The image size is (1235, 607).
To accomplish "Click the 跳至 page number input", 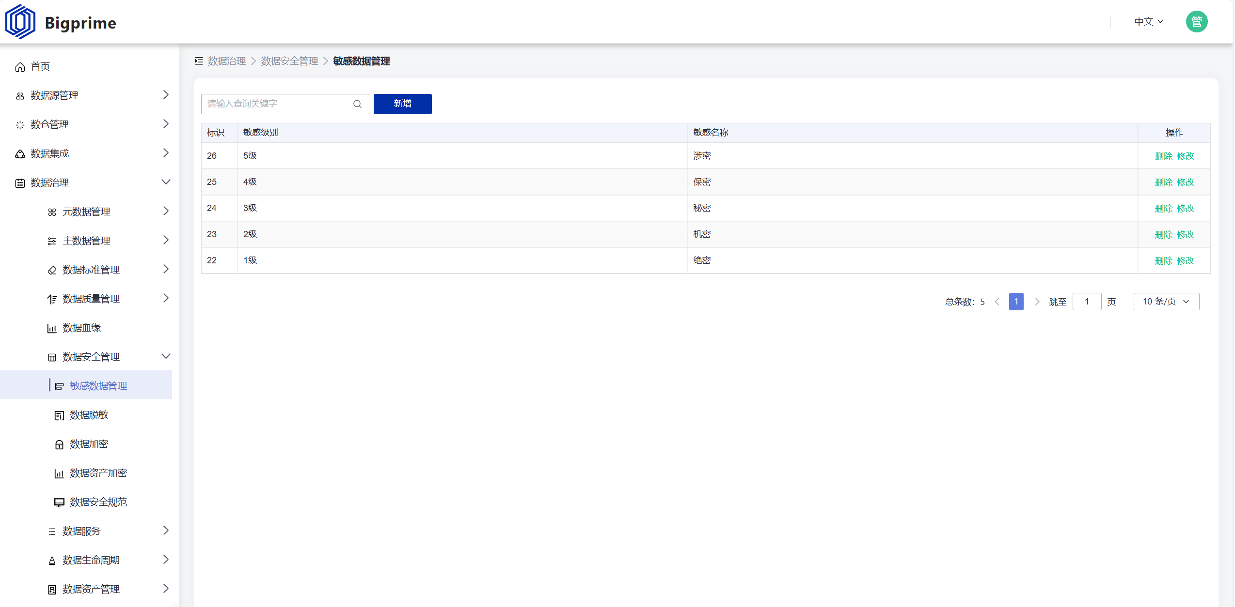I will coord(1087,302).
